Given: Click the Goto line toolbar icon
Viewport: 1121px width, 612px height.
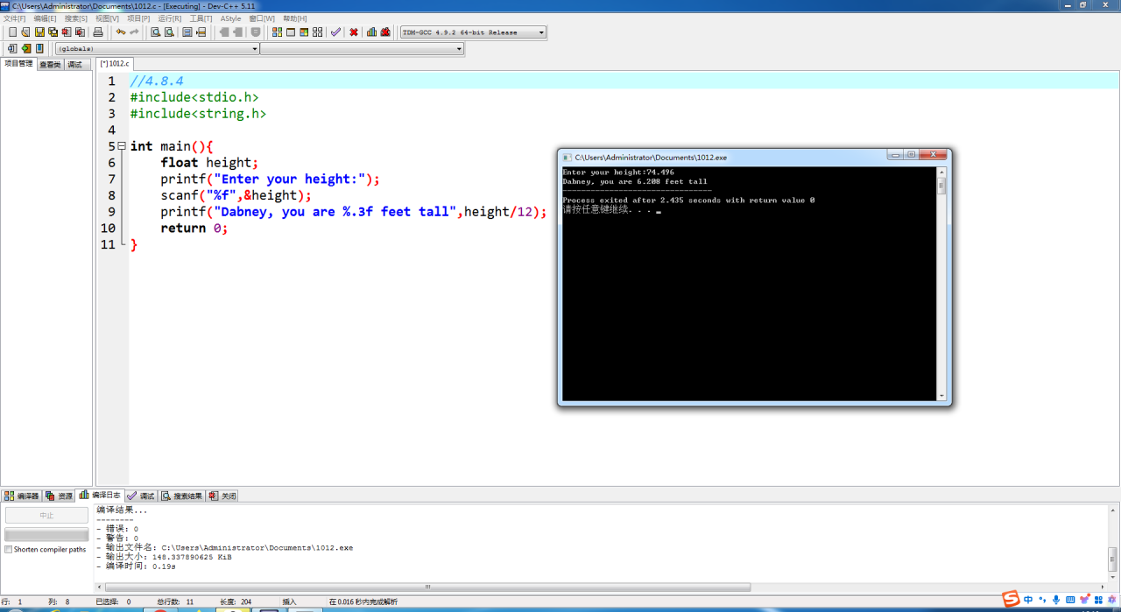Looking at the screenshot, I should (201, 32).
